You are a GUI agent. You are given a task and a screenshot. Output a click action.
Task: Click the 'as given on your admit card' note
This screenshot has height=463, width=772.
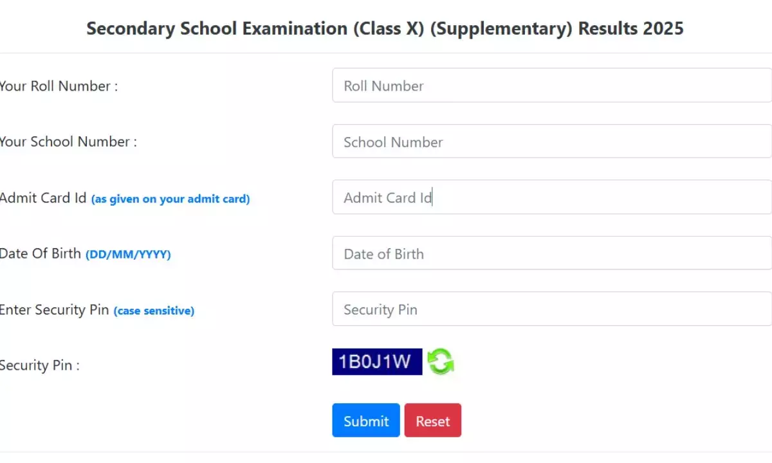point(170,199)
